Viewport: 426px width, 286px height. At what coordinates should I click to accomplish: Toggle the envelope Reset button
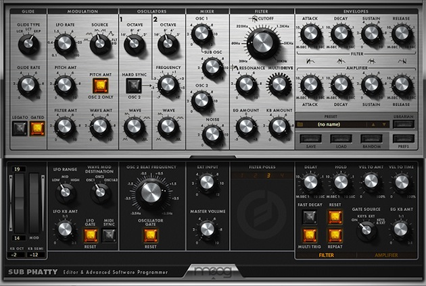click(335, 217)
